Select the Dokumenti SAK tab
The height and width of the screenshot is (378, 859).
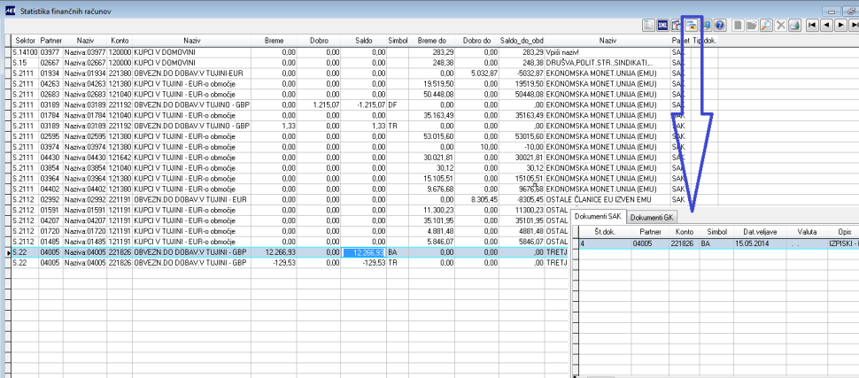pos(599,217)
